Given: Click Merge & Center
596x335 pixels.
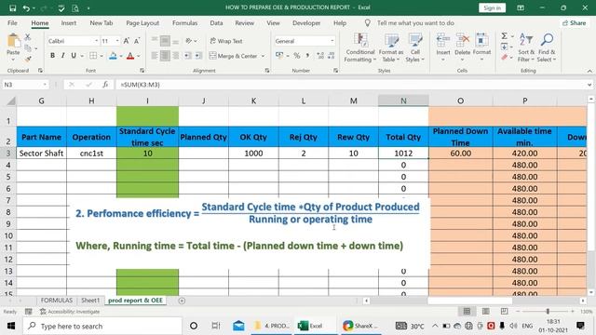Looking at the screenshot, I should 234,56.
